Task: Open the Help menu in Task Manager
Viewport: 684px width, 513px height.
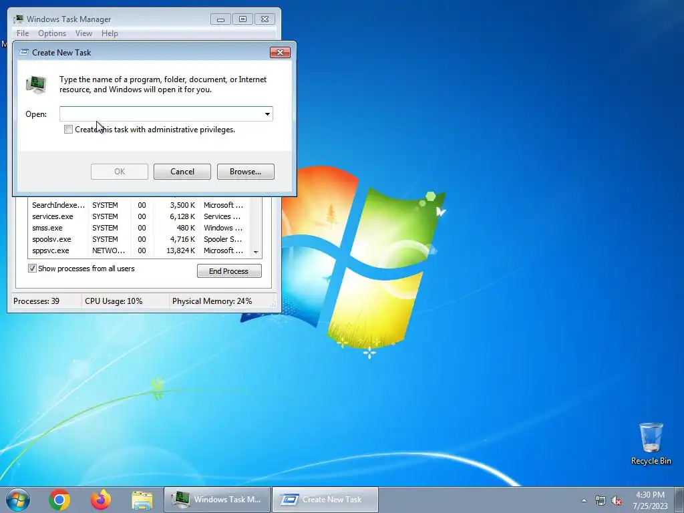Action: pos(110,33)
